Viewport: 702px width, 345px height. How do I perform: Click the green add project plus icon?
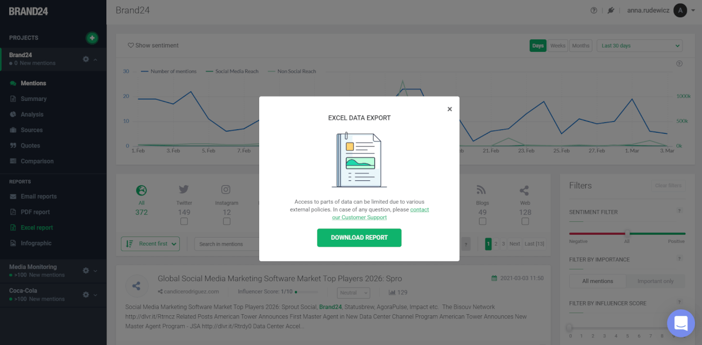point(92,38)
